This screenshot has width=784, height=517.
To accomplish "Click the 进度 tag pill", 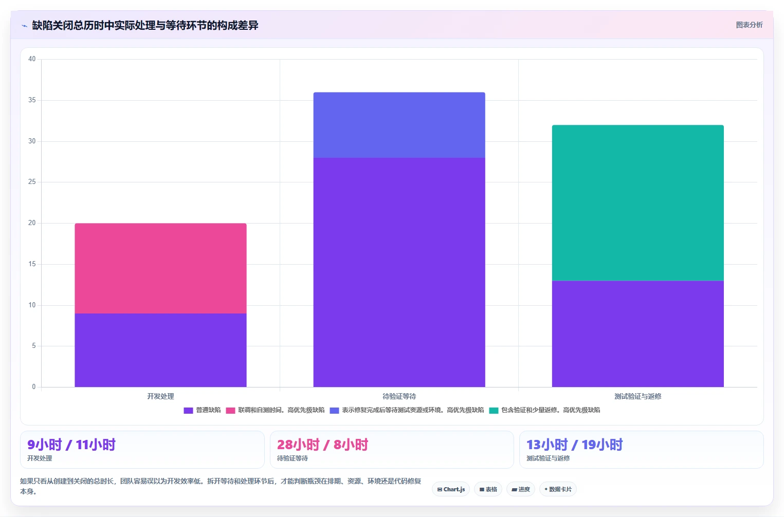I will coord(521,489).
